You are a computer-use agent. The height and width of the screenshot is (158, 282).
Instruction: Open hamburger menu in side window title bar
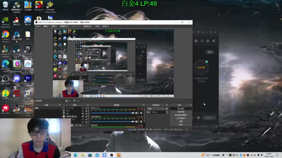[202, 32]
